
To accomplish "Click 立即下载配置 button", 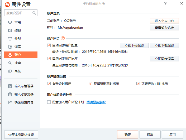I will pyautogui.click(x=164, y=46).
